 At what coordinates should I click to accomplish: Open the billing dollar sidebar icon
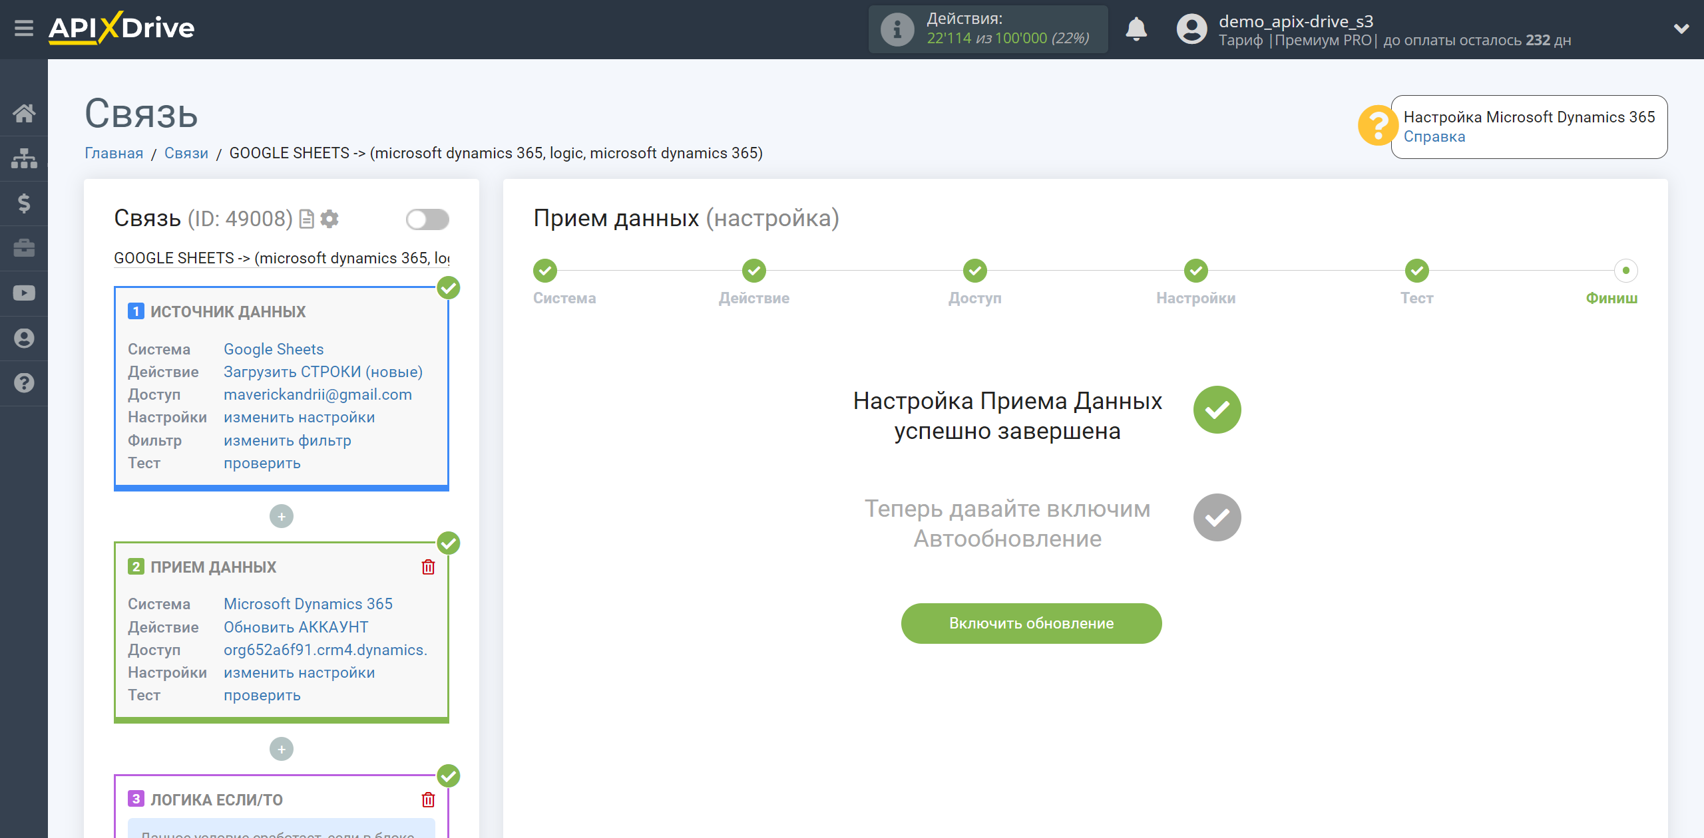coord(24,203)
